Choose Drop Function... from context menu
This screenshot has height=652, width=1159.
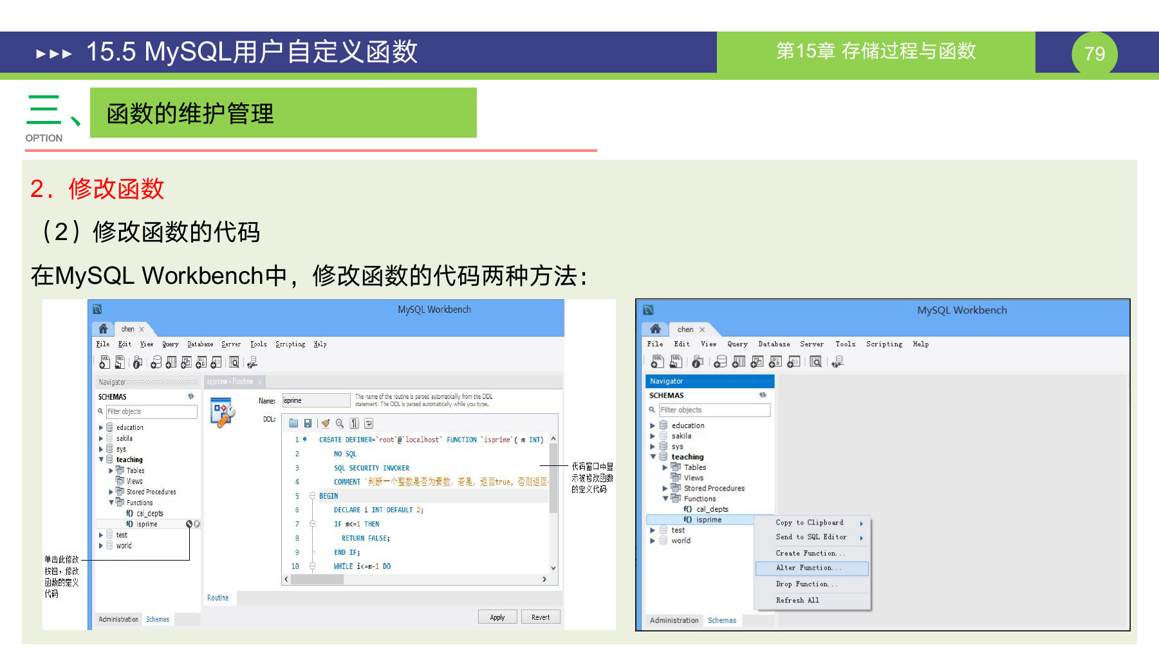click(812, 584)
